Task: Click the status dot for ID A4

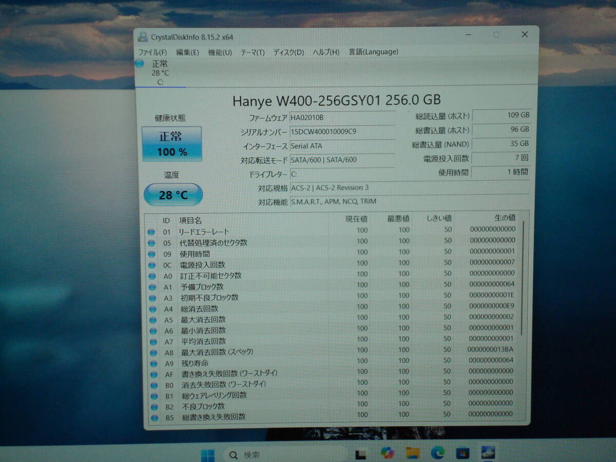Action: [153, 310]
